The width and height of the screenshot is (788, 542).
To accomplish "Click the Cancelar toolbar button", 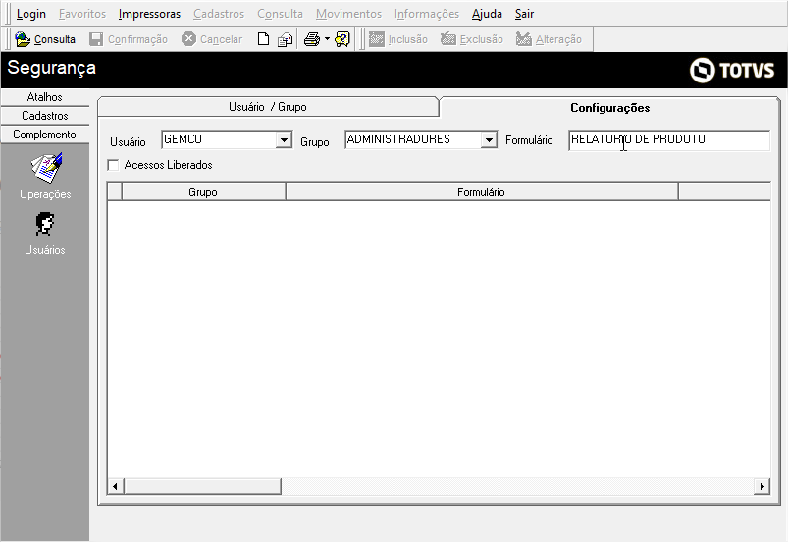I will (212, 39).
